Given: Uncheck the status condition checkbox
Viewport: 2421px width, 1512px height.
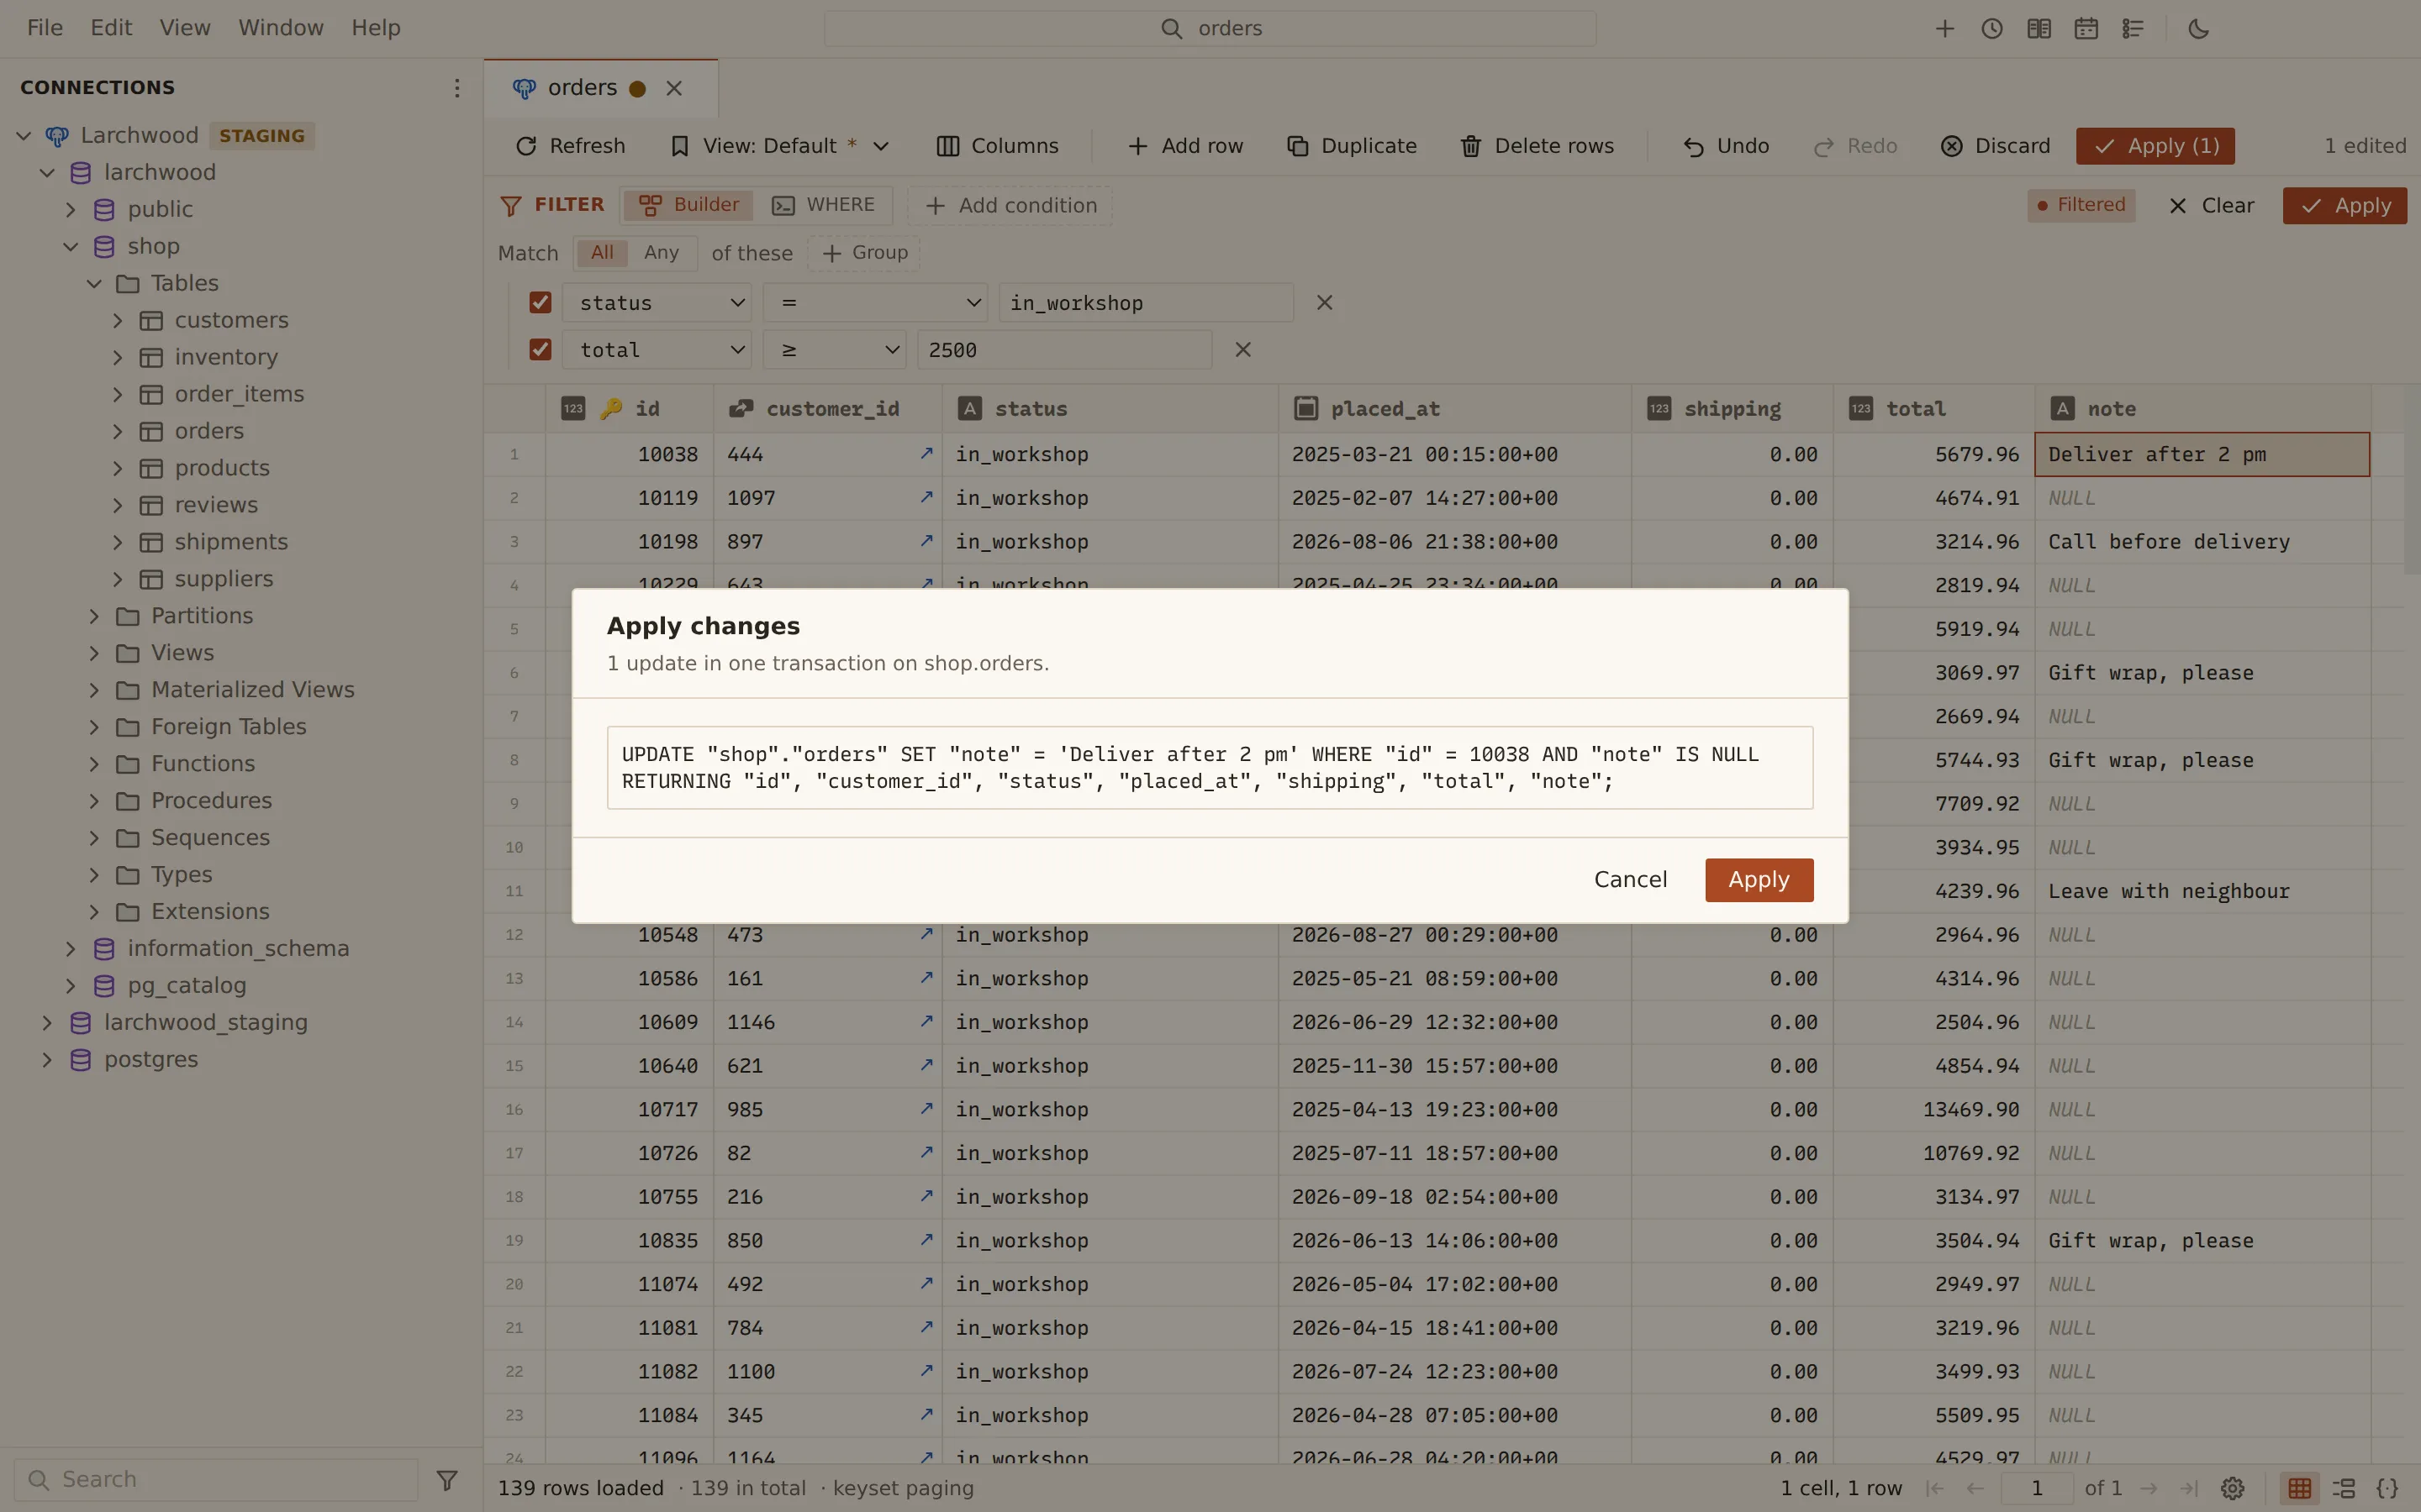Looking at the screenshot, I should pyautogui.click(x=541, y=302).
